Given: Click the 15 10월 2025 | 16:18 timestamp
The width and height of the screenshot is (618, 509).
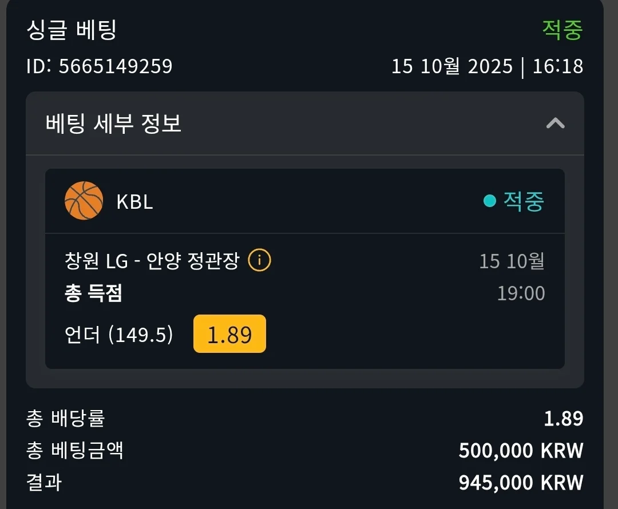Looking at the screenshot, I should [x=487, y=66].
